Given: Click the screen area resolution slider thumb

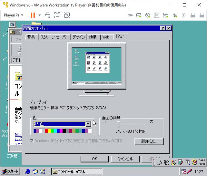Looking at the screenshot, I should click(x=118, y=124).
